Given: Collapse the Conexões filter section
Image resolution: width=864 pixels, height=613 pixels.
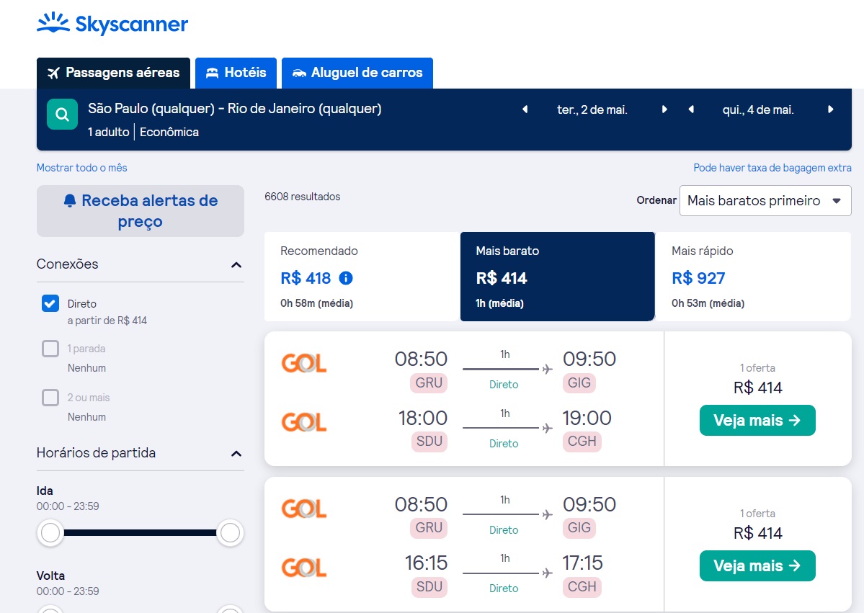Looking at the screenshot, I should (x=236, y=265).
